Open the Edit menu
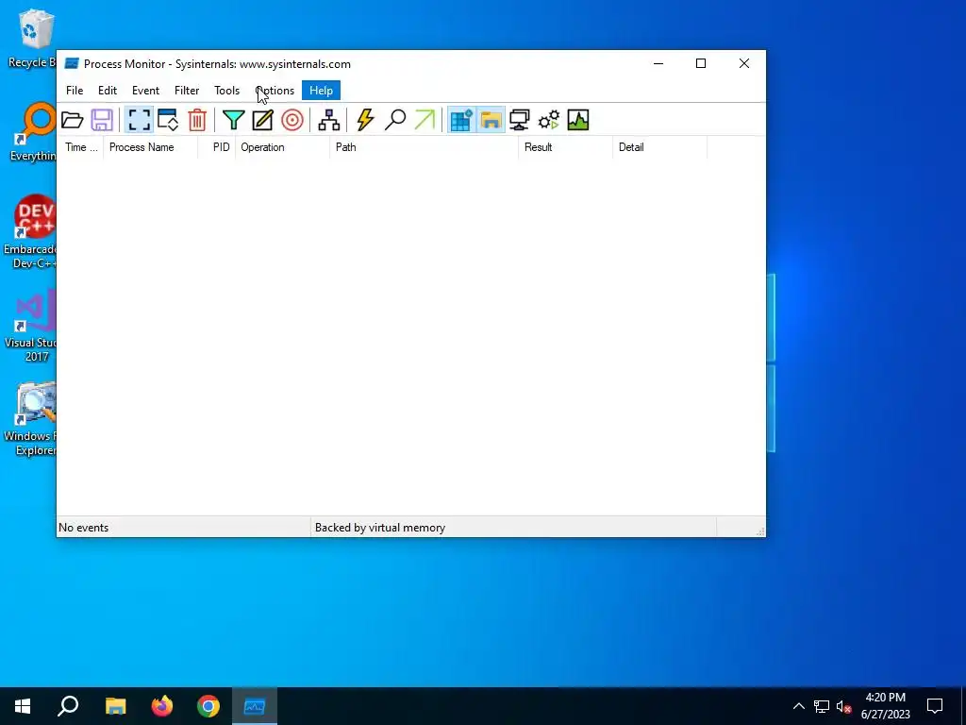The image size is (966, 725). [x=108, y=91]
